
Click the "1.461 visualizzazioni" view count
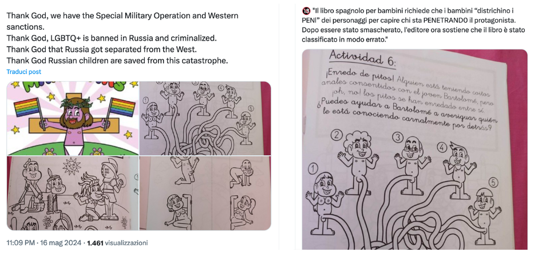click(x=117, y=243)
